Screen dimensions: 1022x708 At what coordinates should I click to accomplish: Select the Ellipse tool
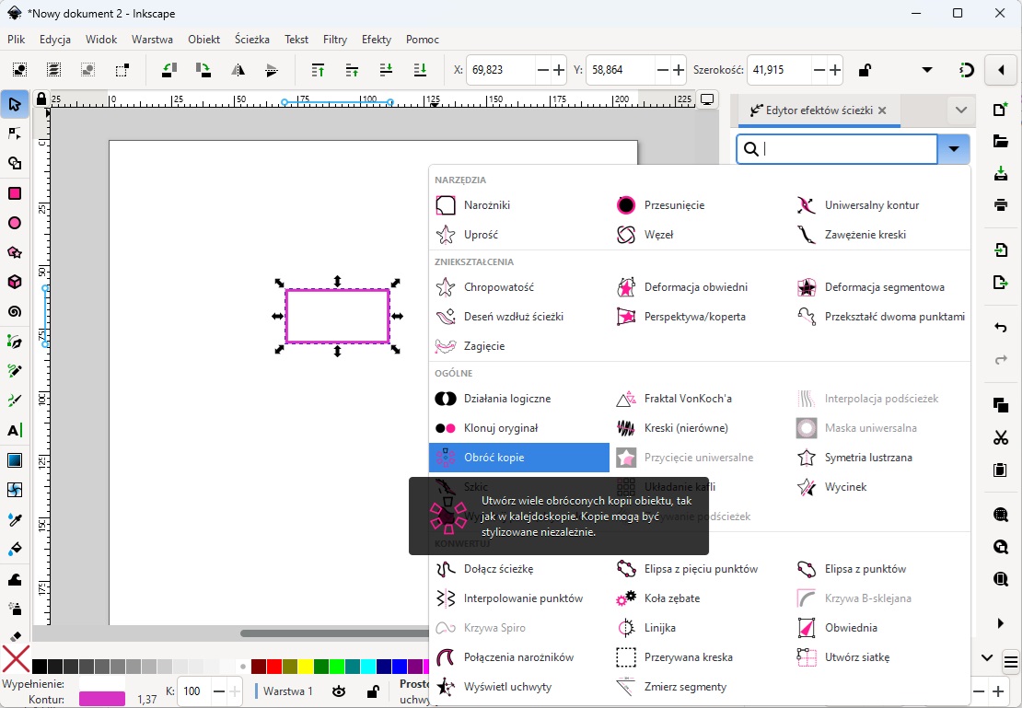[x=15, y=223]
